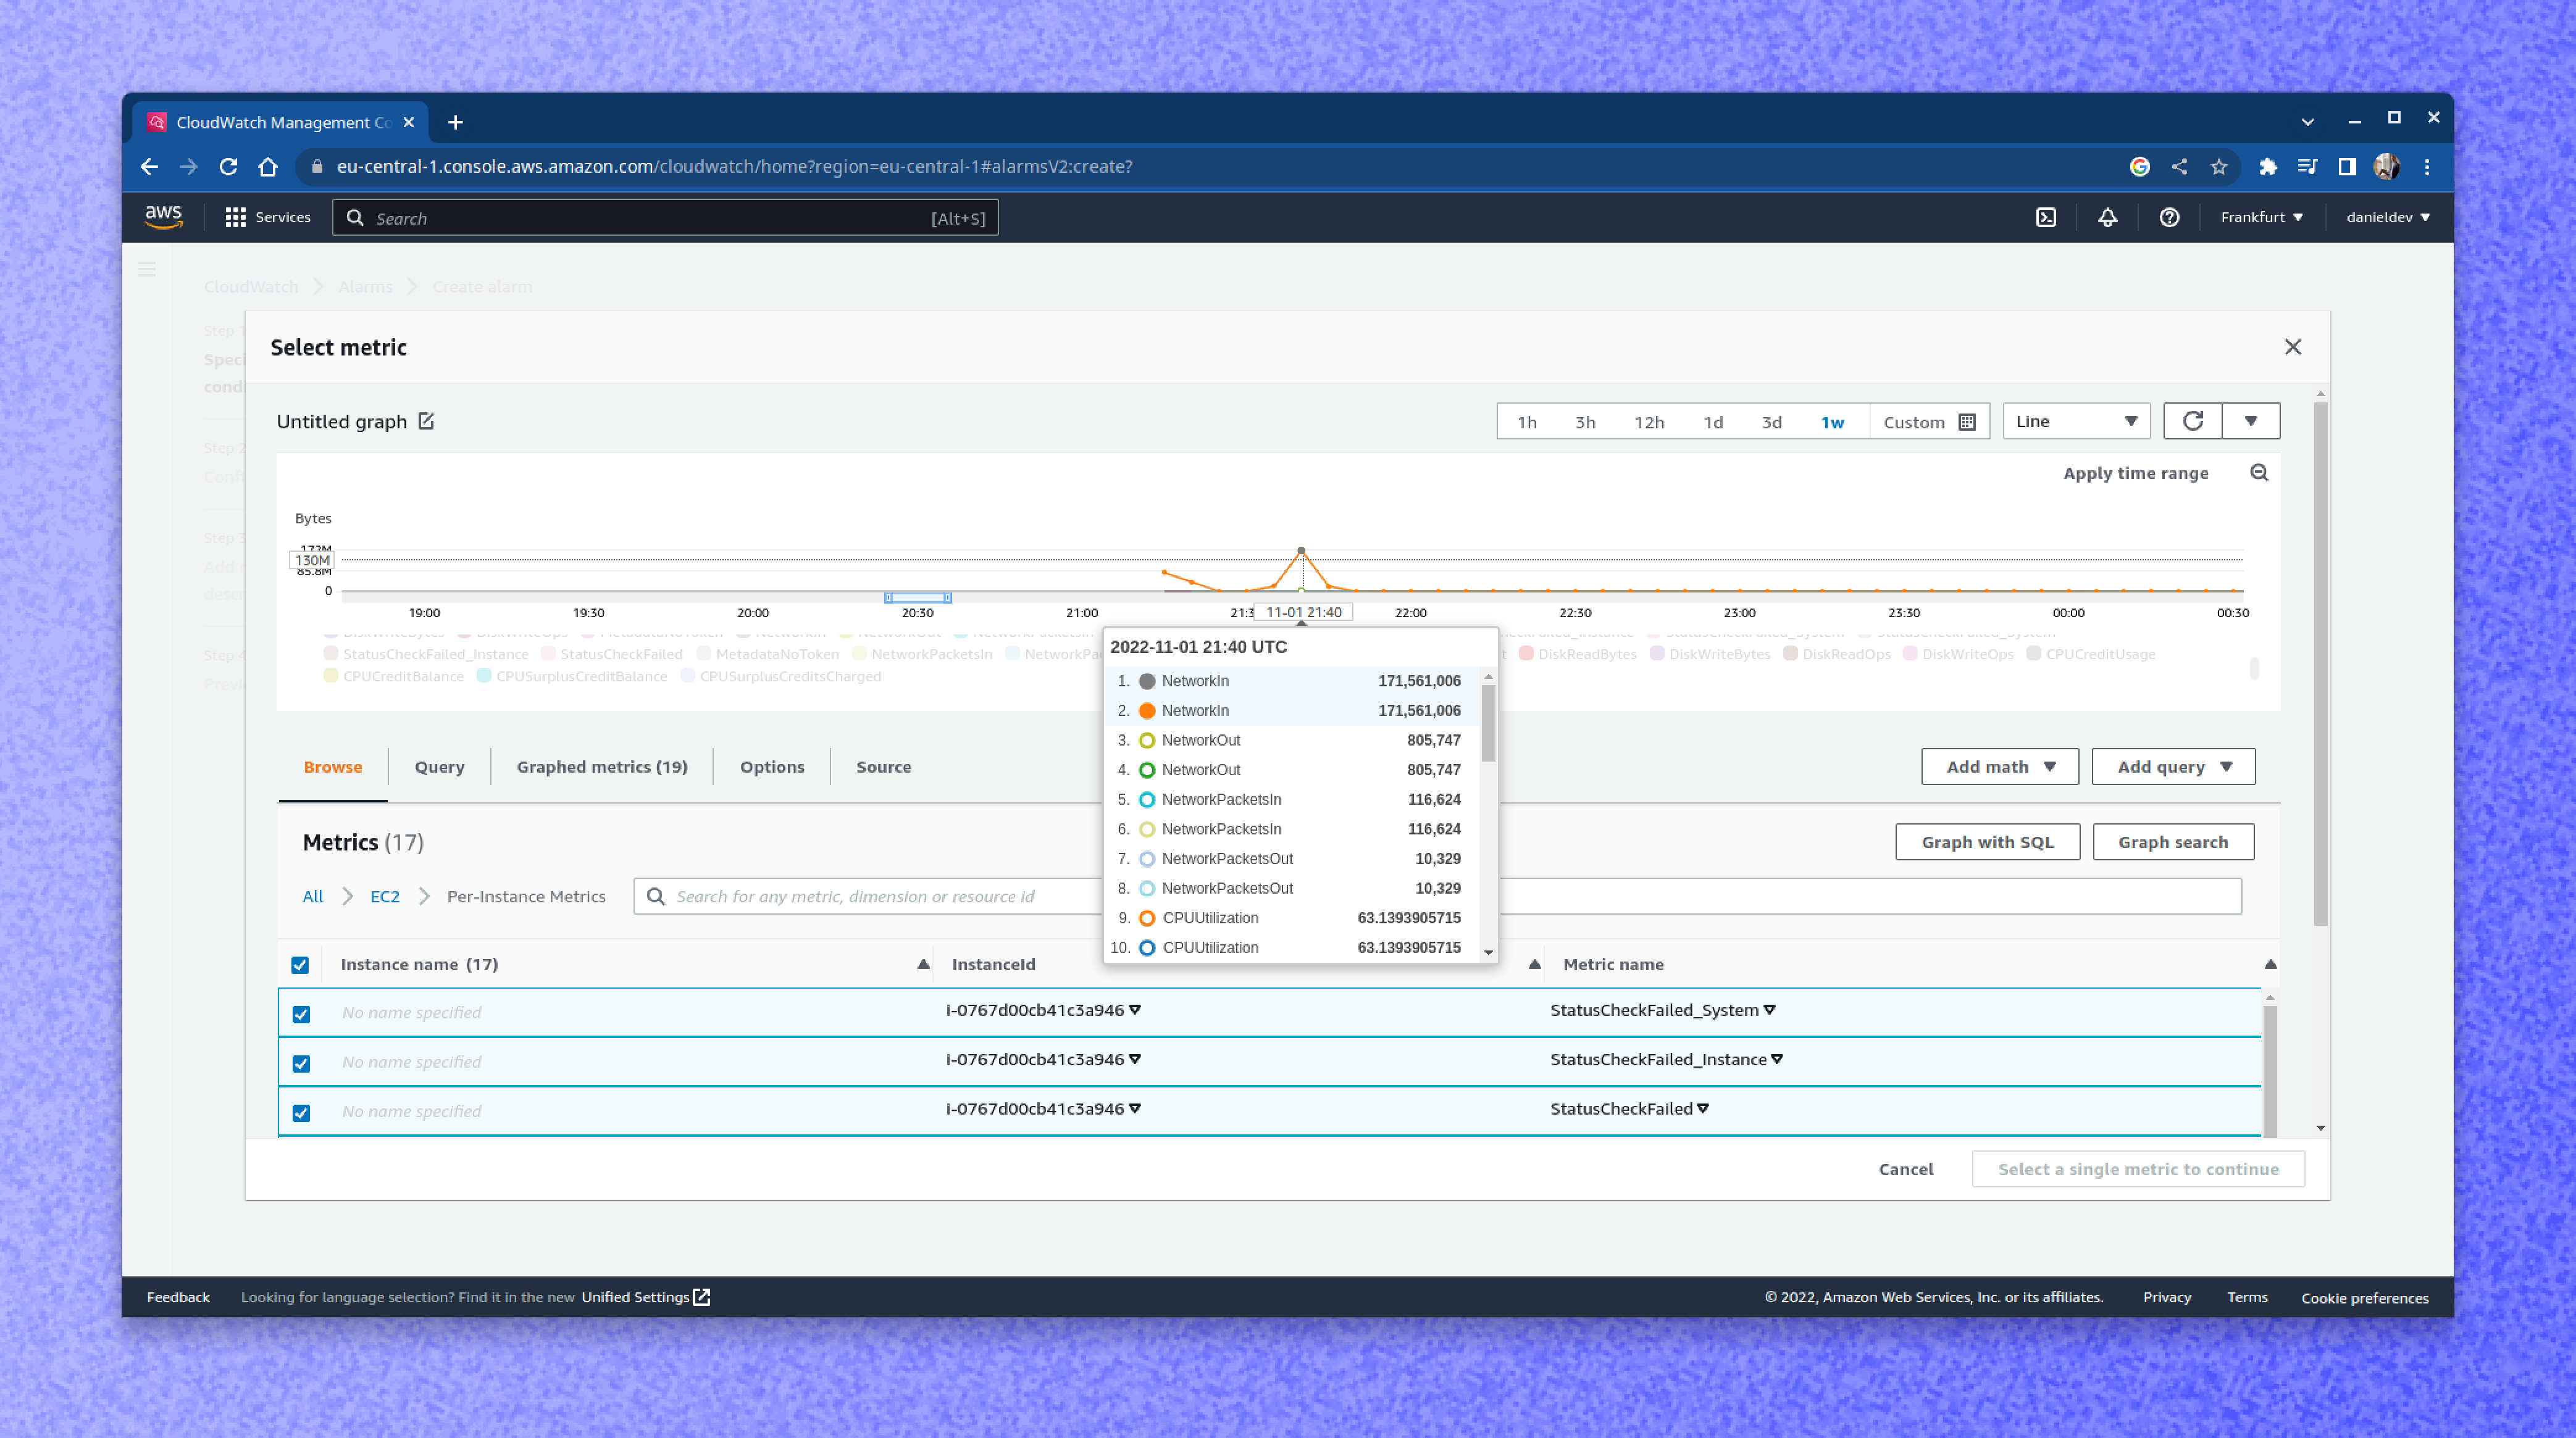
Task: Open the Query tab
Action: click(x=439, y=767)
